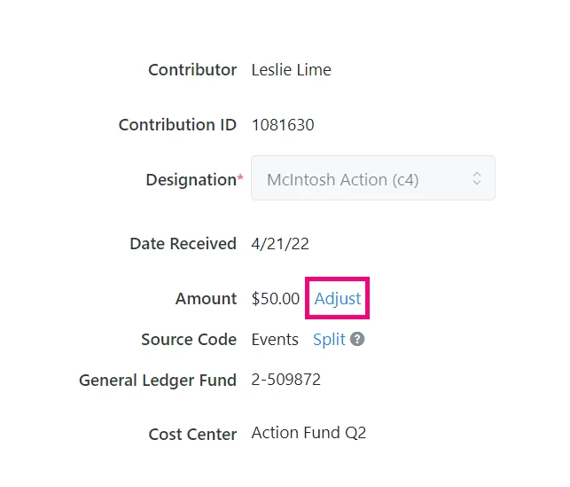570x487 pixels.
Task: Click the Contribution ID label
Action: [x=177, y=125]
